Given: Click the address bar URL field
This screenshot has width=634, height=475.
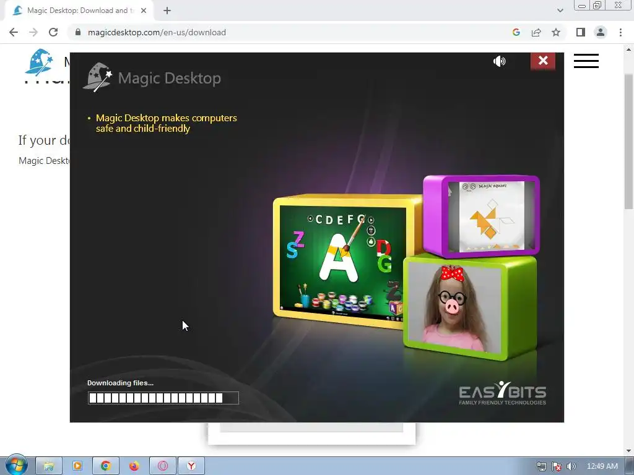Looking at the screenshot, I should [291, 32].
